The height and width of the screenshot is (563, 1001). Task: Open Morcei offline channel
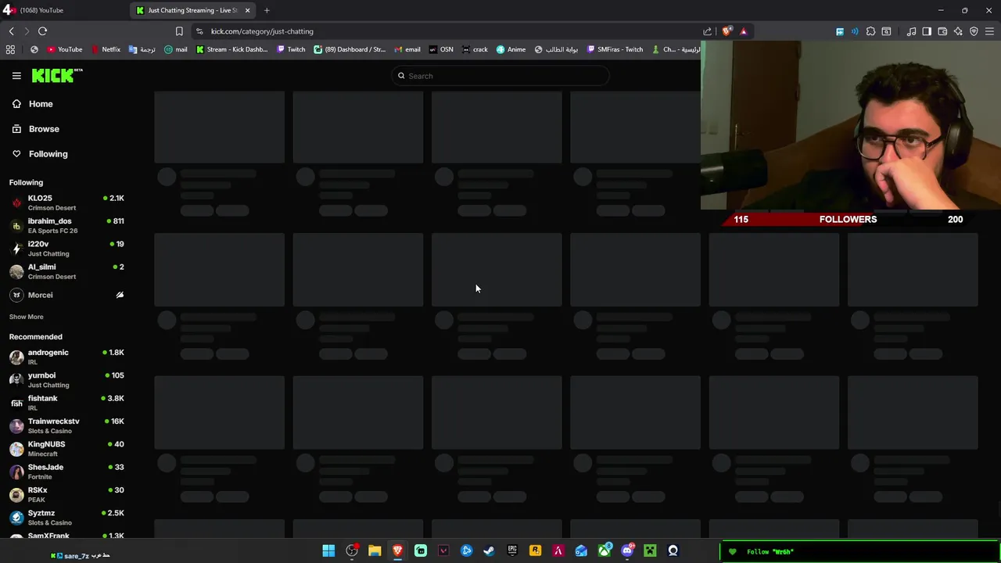coord(66,295)
